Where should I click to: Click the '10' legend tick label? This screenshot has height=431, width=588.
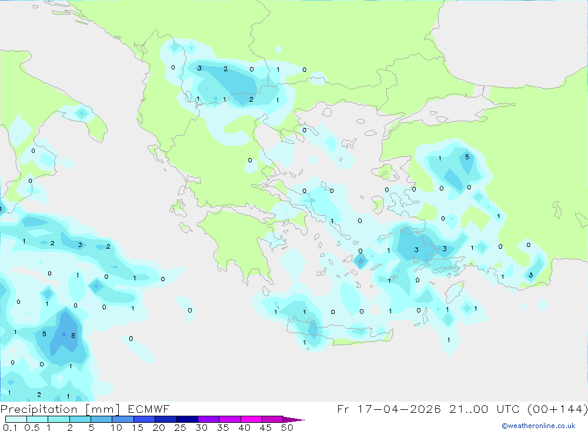116,427
